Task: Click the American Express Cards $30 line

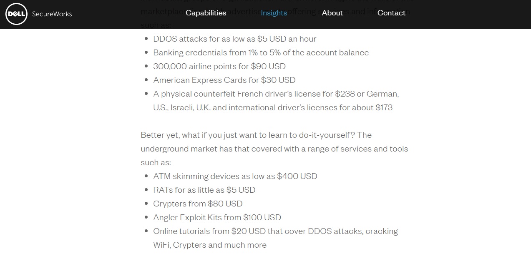Action: [x=224, y=80]
